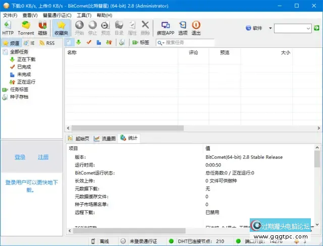Open a Torrent file via toolbar icon
323x246 pixels.
click(26, 28)
